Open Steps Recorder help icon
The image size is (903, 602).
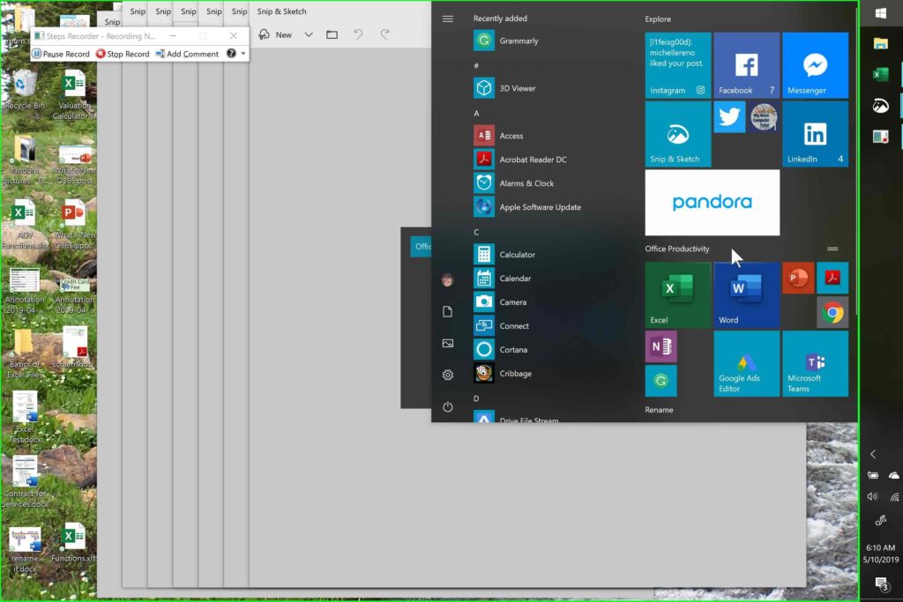click(231, 54)
